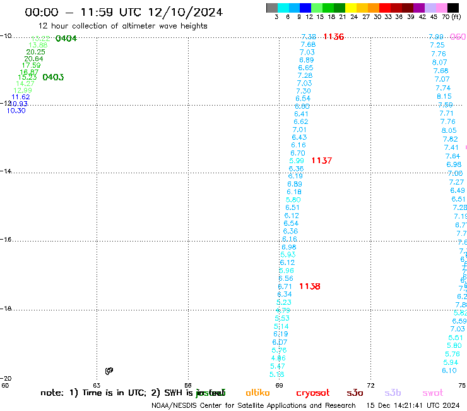Click the 6.10 value in right track
The height and width of the screenshot is (411, 467).
(449, 371)
